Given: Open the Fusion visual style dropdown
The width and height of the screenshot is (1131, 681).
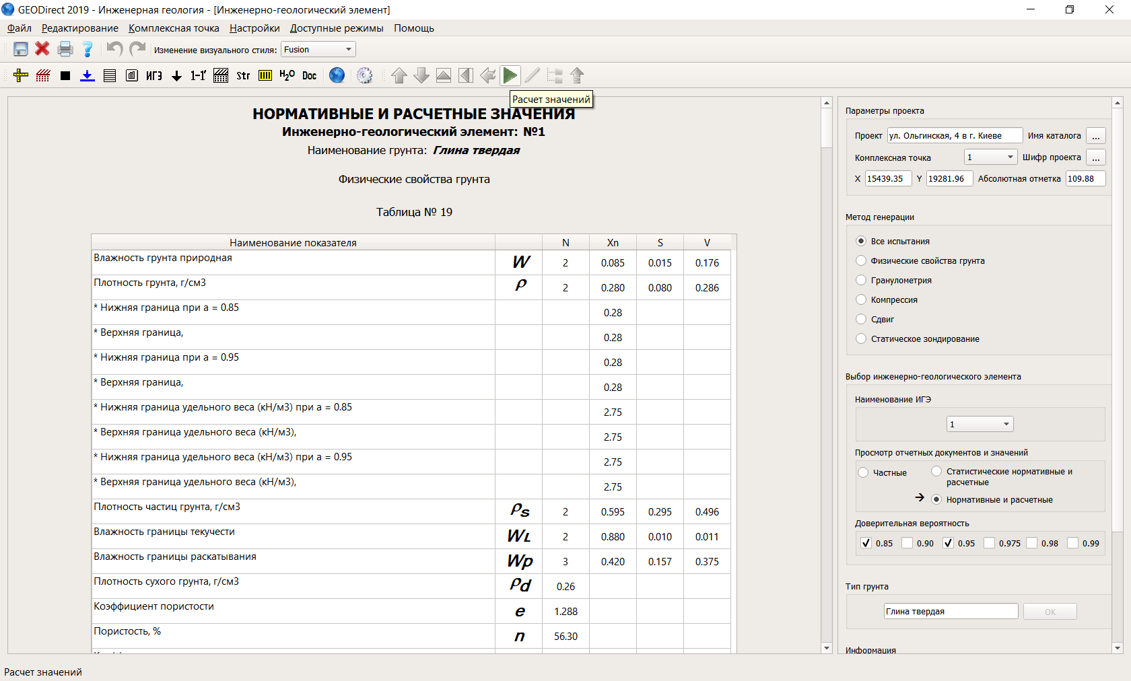Looking at the screenshot, I should [x=318, y=49].
